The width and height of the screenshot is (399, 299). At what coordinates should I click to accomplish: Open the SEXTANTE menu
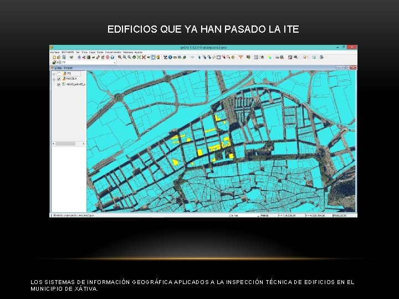tap(68, 52)
